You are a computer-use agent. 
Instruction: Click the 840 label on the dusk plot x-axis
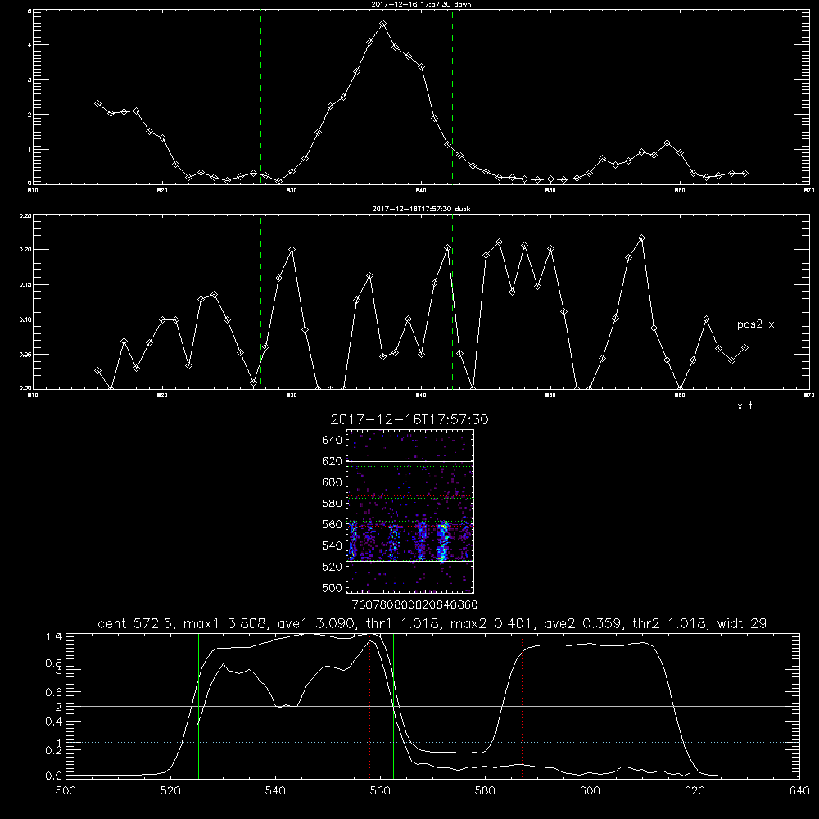click(421, 396)
